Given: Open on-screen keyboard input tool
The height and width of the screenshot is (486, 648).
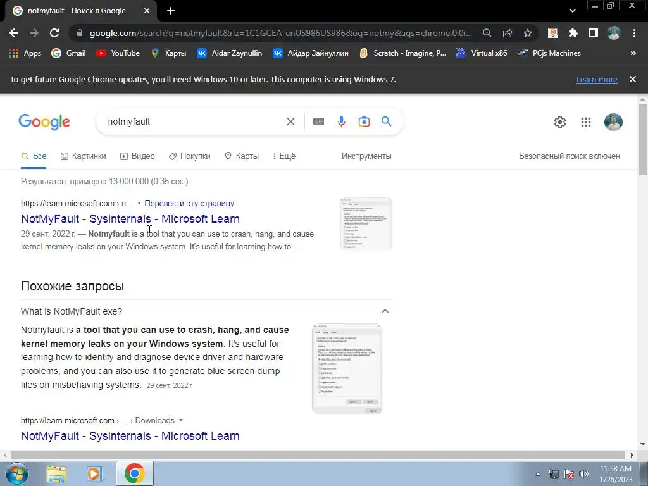Looking at the screenshot, I should click(x=319, y=121).
